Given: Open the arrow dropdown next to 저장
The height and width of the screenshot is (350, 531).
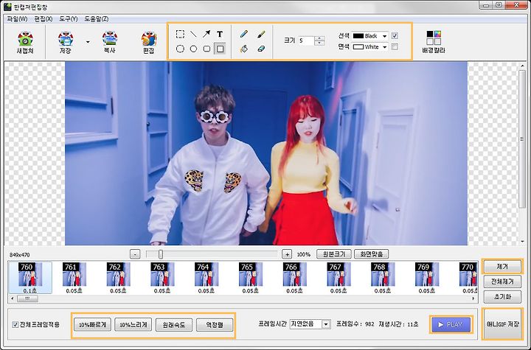Looking at the screenshot, I should 88,42.
